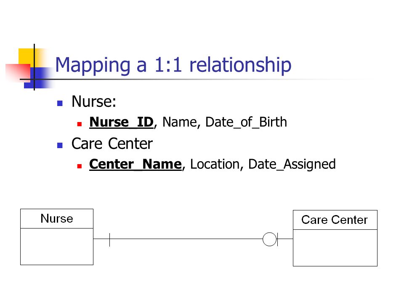Click the optional circle symbol on relationship line

(x=269, y=239)
